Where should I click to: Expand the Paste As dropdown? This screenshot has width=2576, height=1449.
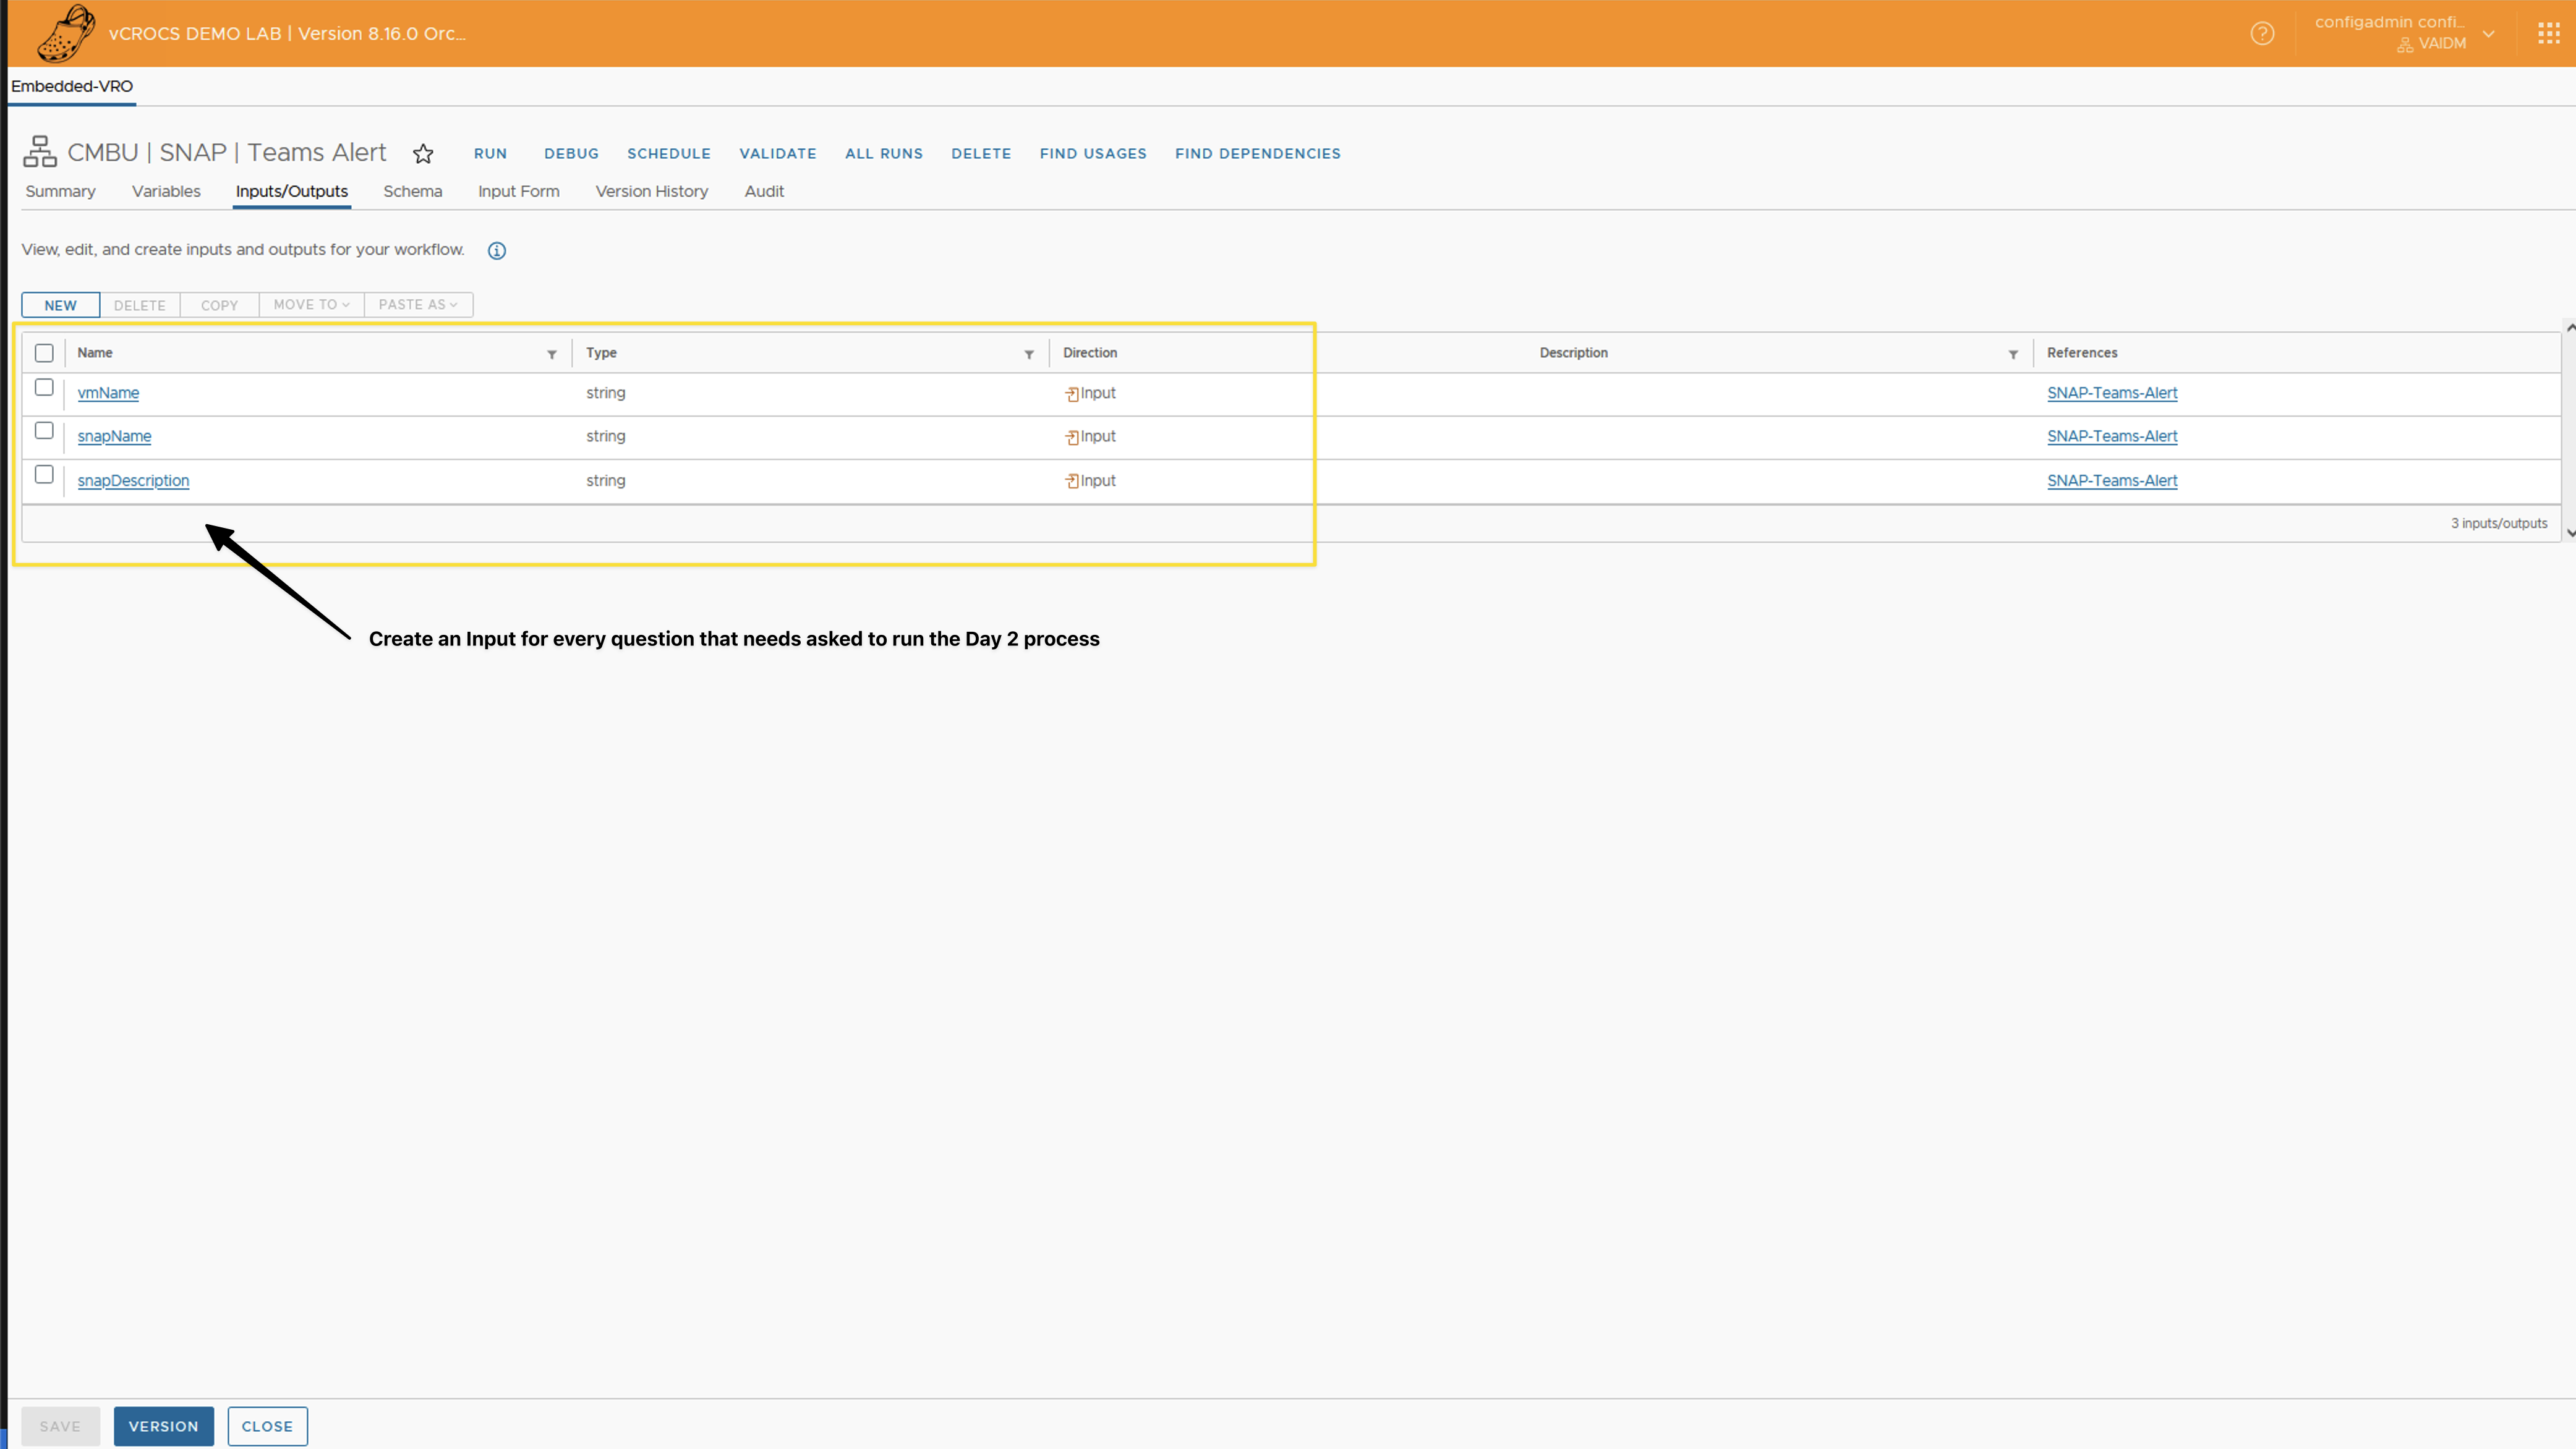[x=418, y=305]
